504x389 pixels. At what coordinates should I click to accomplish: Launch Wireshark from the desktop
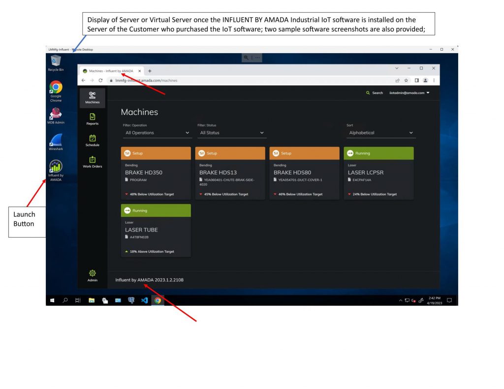tap(56, 142)
